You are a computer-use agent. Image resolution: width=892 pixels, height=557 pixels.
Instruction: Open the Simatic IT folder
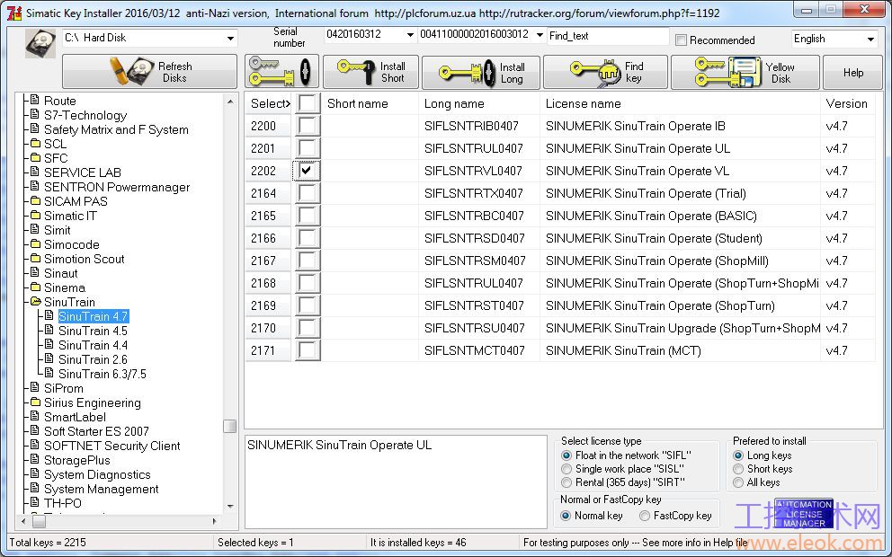(x=70, y=216)
